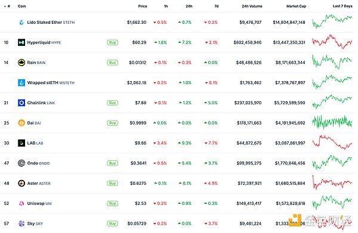Sort by the 7d change column header
Screen dimensions: 358x233
(x=217, y=6)
